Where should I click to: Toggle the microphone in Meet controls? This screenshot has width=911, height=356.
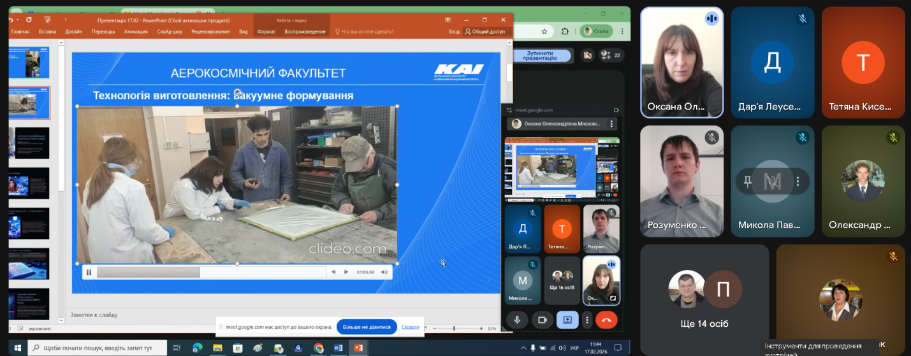click(x=517, y=320)
